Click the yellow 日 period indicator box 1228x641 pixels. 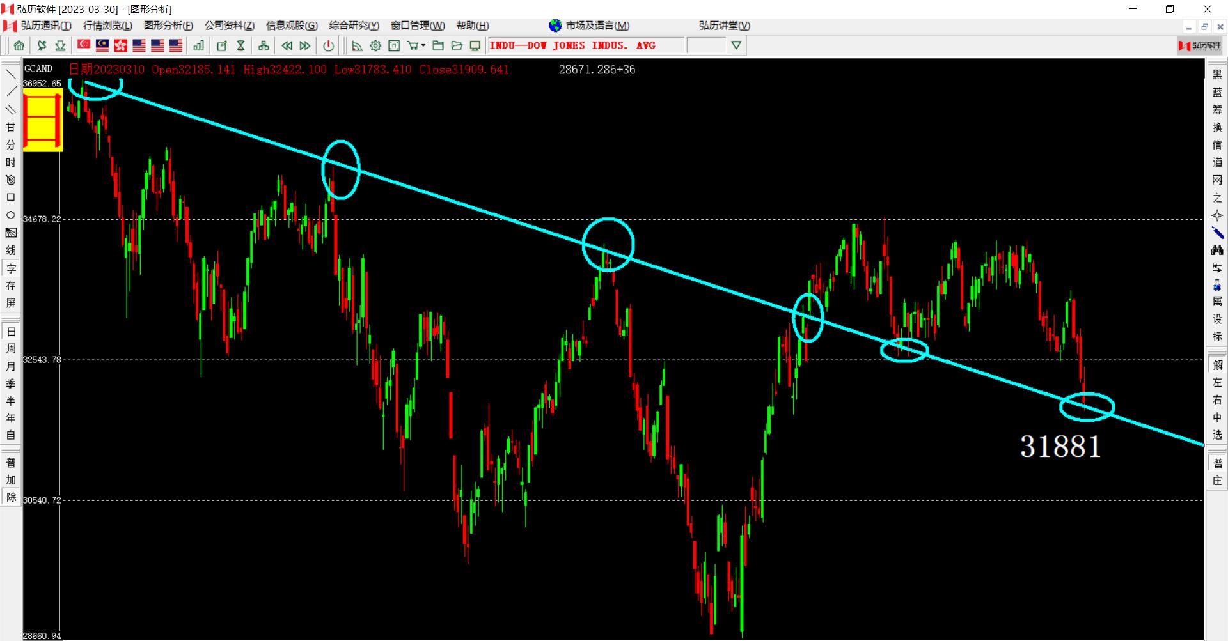[43, 121]
